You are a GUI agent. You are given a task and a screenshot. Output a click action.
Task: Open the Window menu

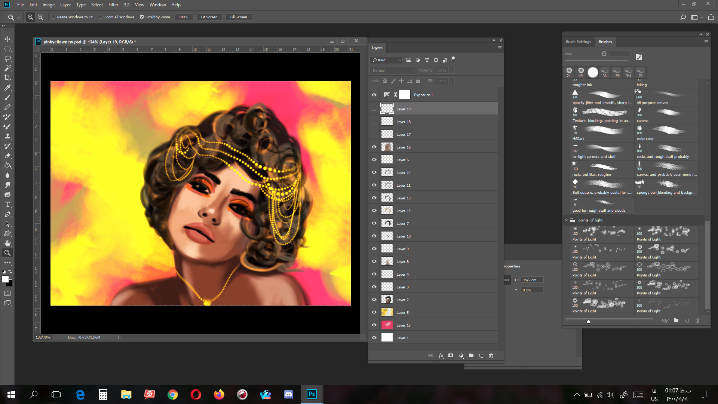158,5
